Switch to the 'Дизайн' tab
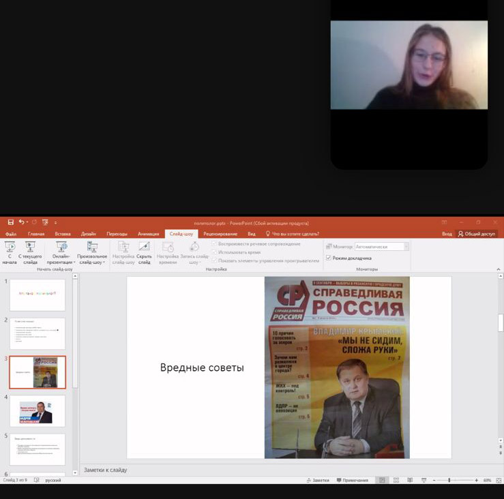The image size is (504, 499). tap(89, 234)
